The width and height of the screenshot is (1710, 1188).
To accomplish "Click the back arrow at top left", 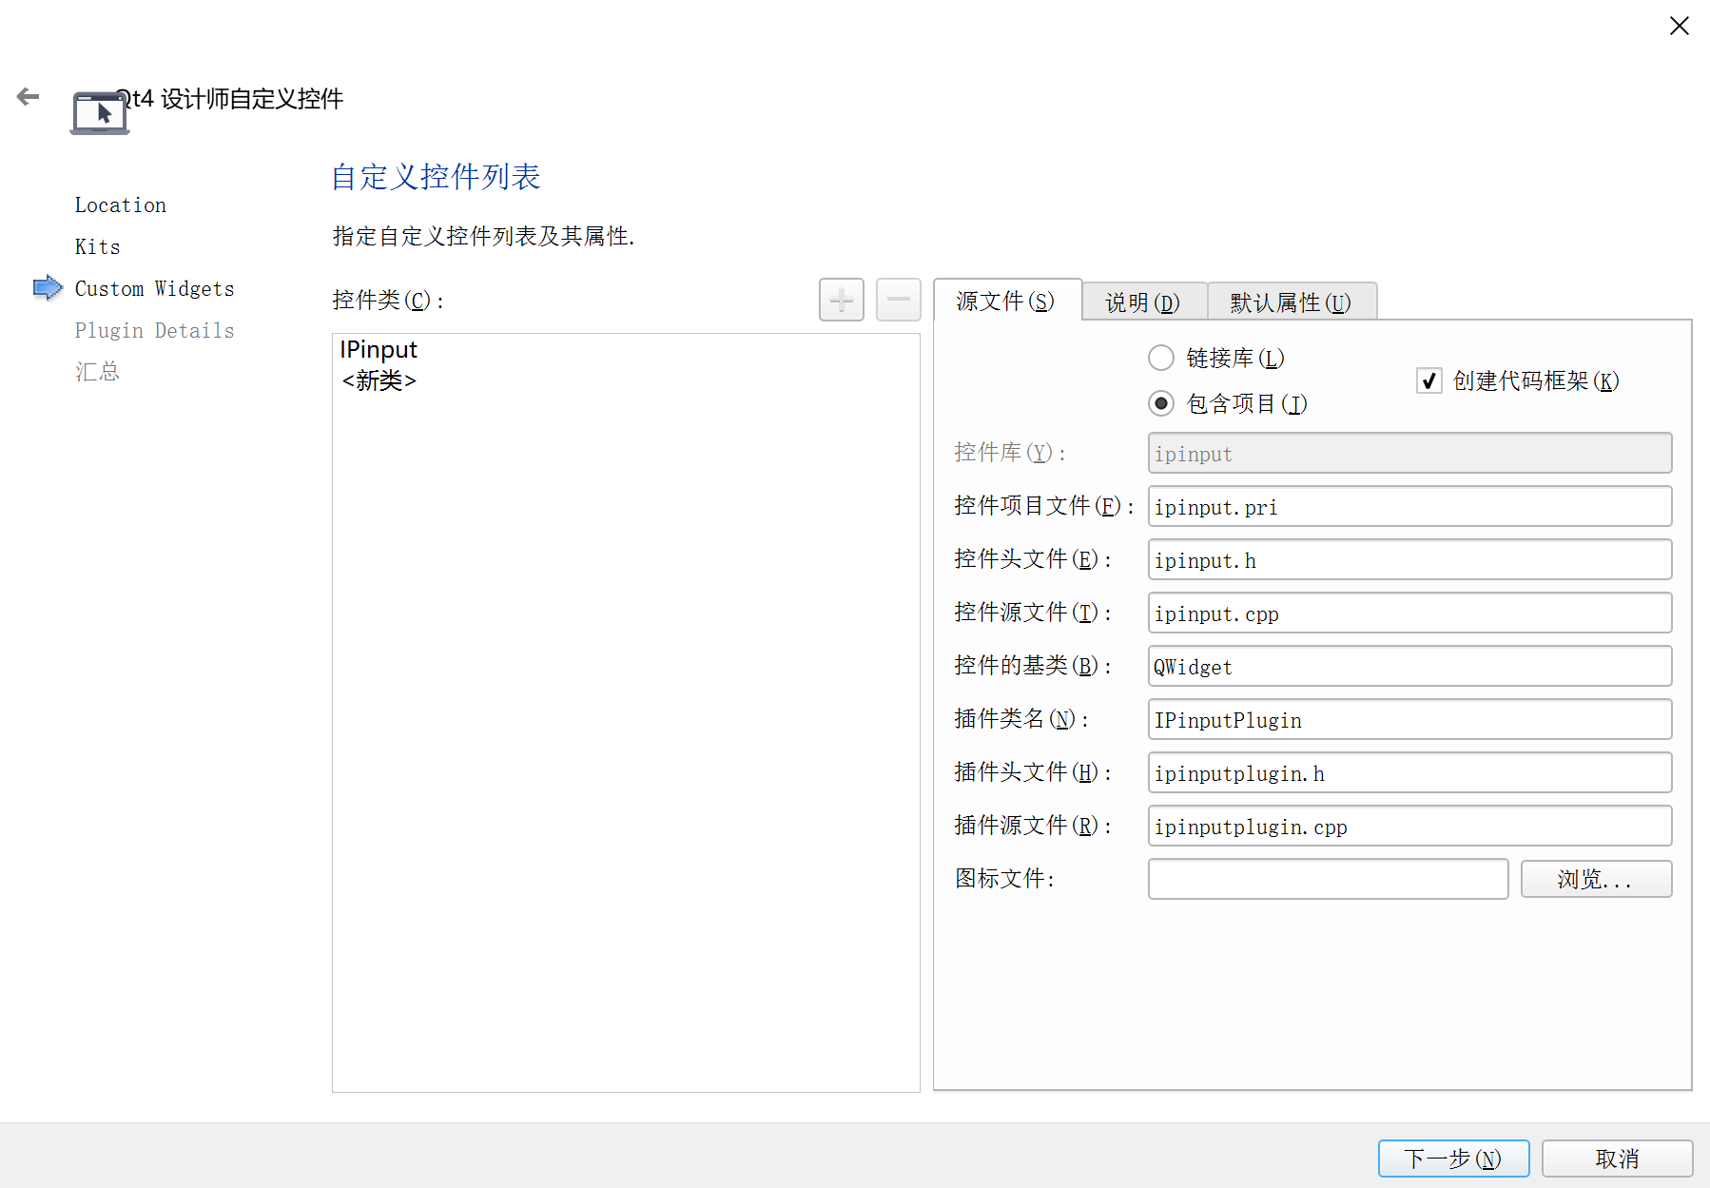I will coord(27,96).
